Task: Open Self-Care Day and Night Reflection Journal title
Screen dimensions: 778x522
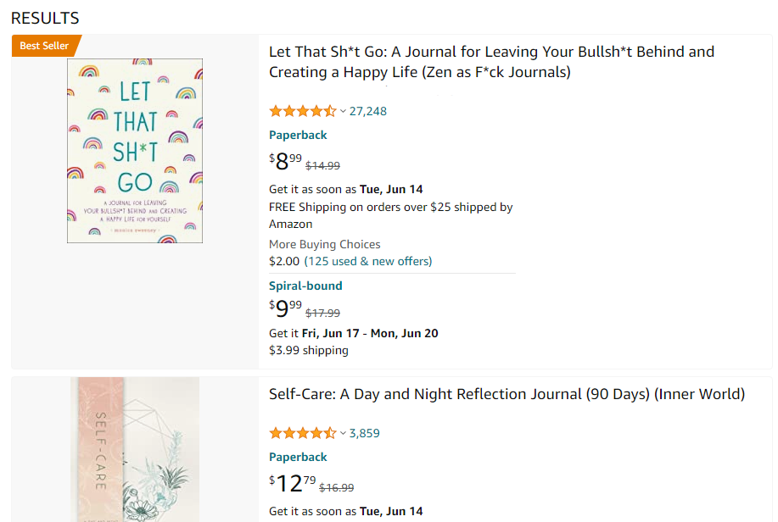Action: coord(507,394)
